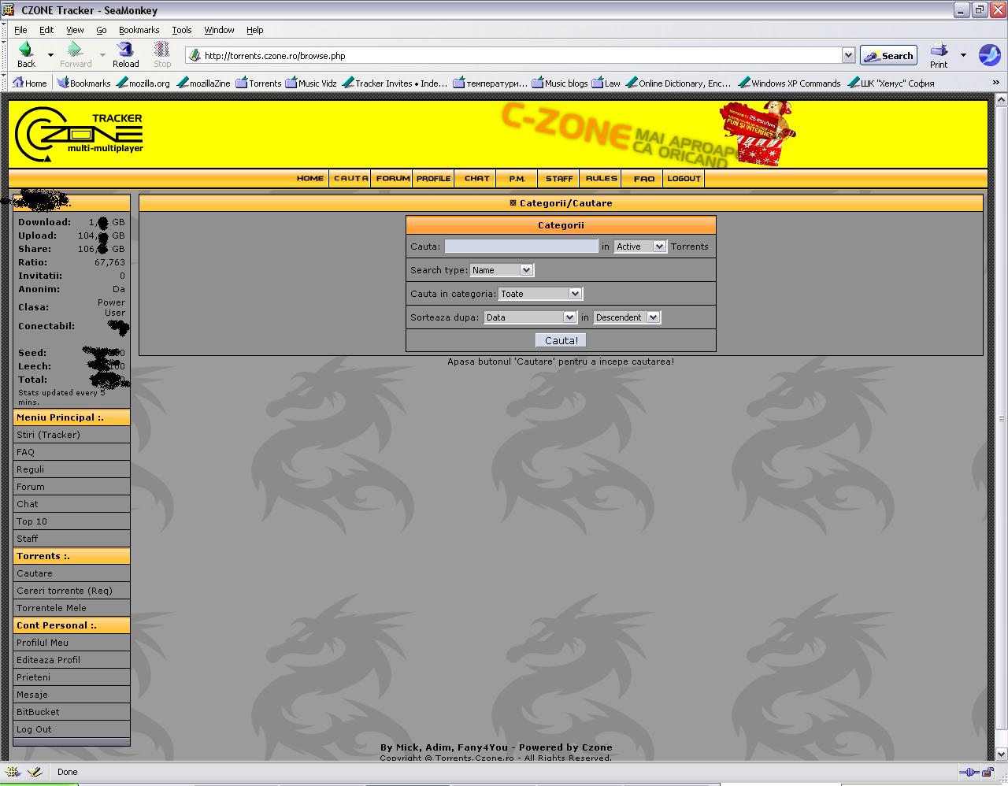
Task: Open the Back history dropdown arrow
Action: 50,55
